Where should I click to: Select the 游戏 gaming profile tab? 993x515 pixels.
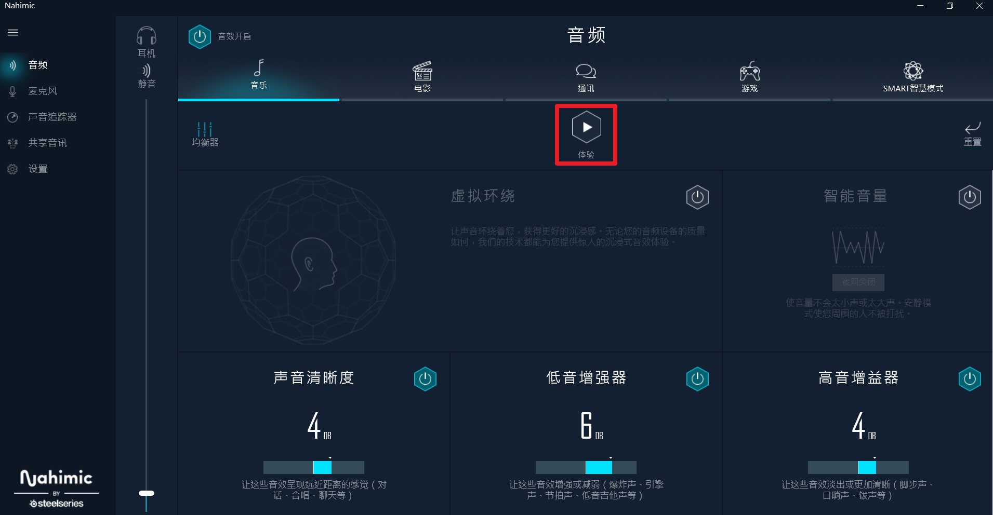point(749,78)
